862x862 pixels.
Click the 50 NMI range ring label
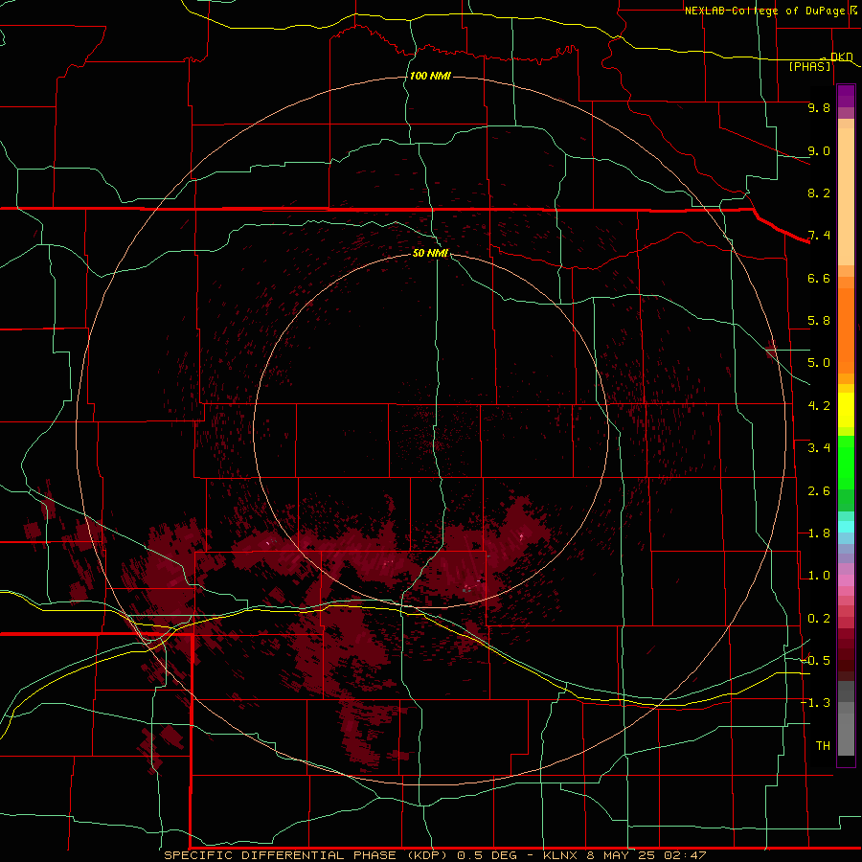tap(430, 253)
